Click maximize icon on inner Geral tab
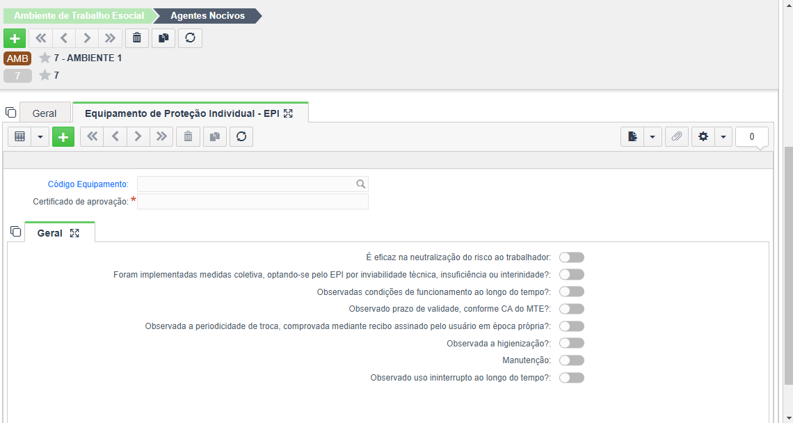 (x=74, y=233)
